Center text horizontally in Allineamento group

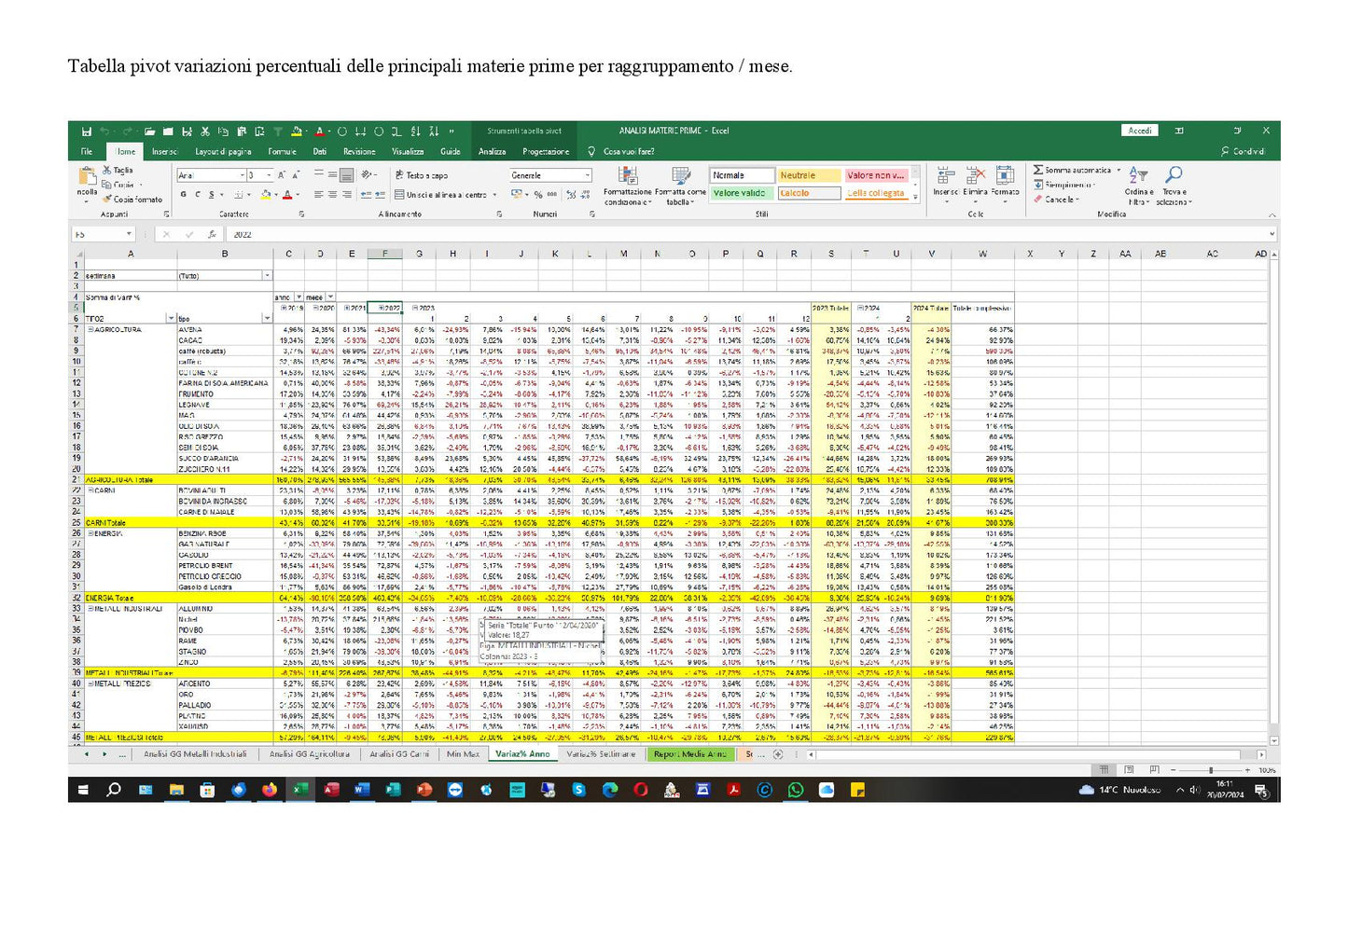click(x=333, y=195)
